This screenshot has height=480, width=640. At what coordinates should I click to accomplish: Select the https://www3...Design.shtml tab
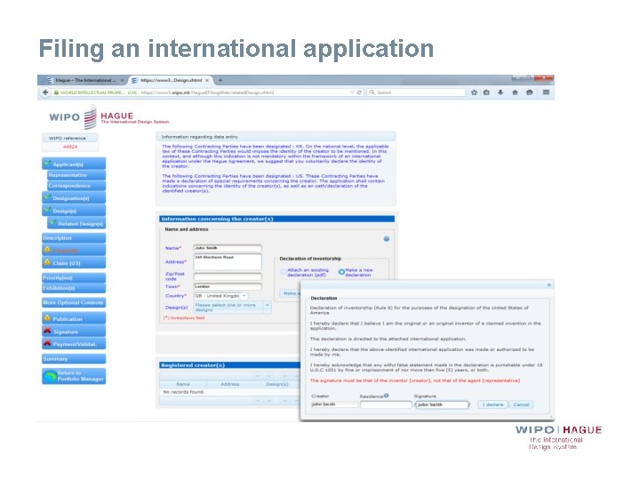pos(171,80)
